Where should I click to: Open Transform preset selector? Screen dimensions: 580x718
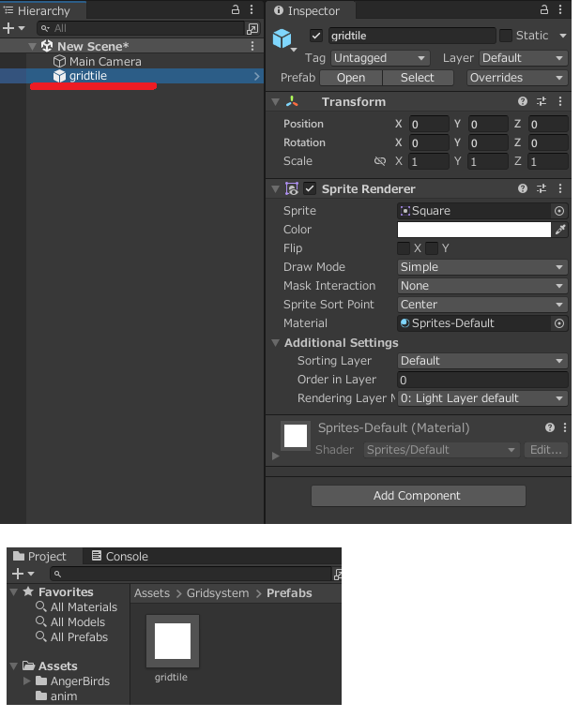click(x=542, y=101)
